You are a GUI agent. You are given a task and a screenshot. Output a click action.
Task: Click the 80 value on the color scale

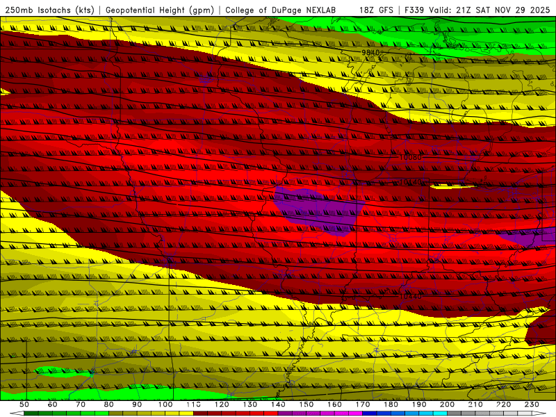click(x=109, y=404)
